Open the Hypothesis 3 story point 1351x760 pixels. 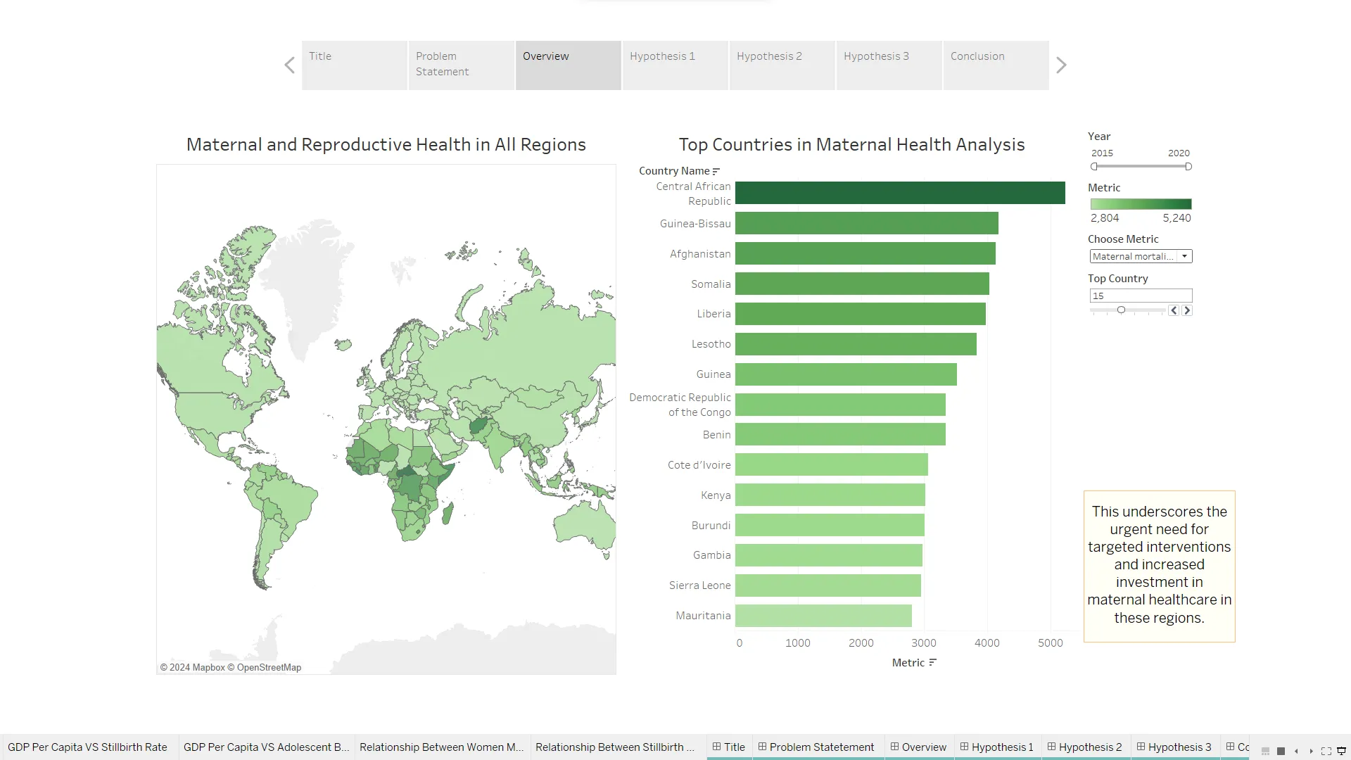pos(889,65)
